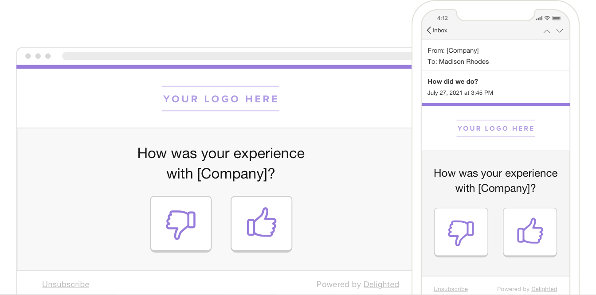This screenshot has width=596, height=295.
Task: Tap Delighted link on phone footer
Action: (x=544, y=289)
